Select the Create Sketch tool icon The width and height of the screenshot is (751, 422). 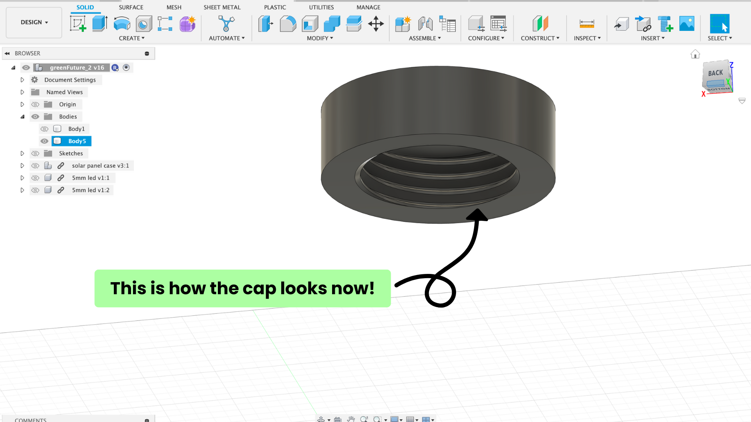[78, 24]
